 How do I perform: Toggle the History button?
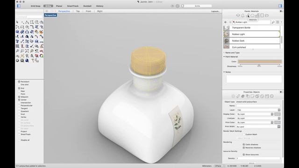pos(100,6)
